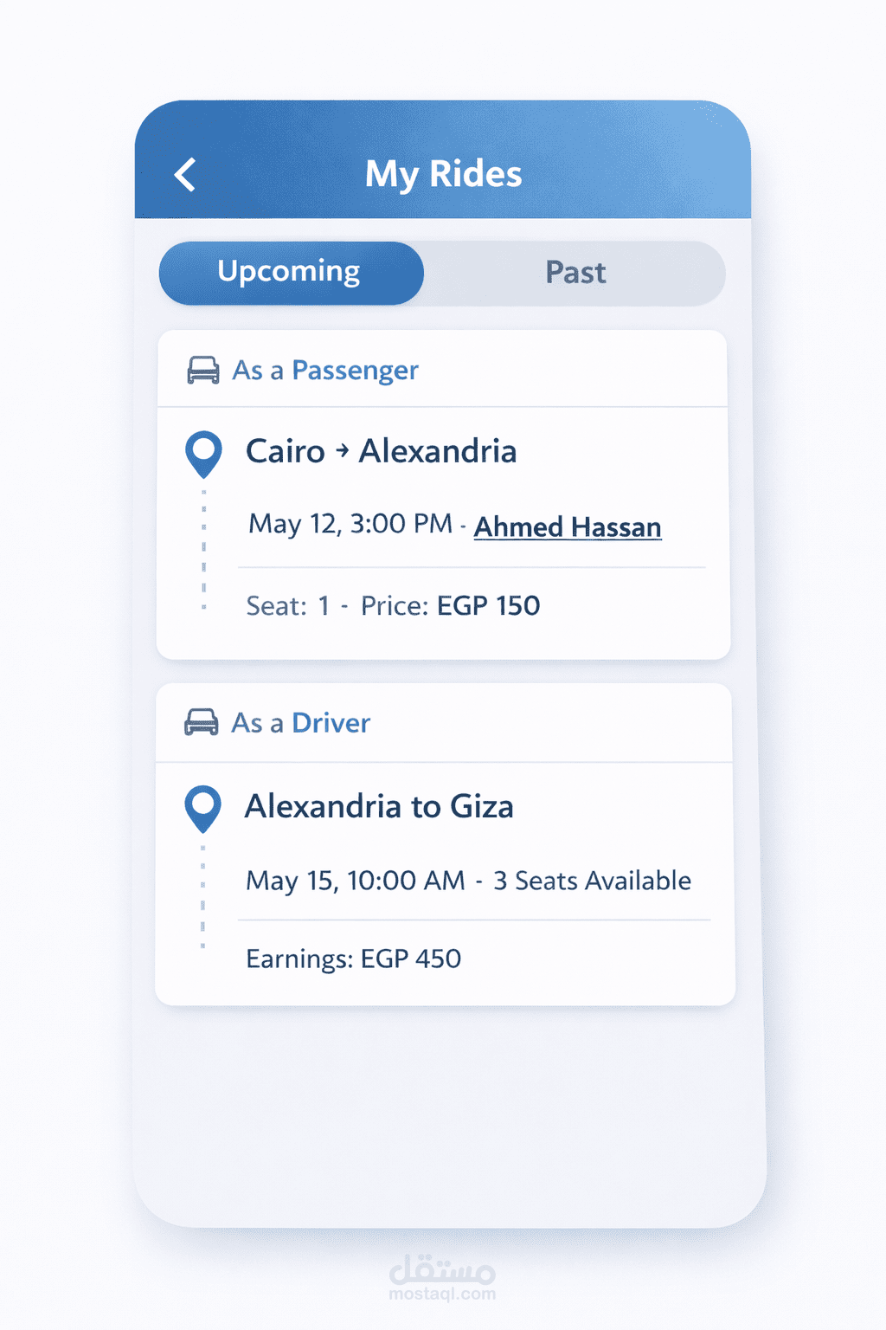The image size is (886, 1330).
Task: Click the My Rides page title
Action: (443, 174)
